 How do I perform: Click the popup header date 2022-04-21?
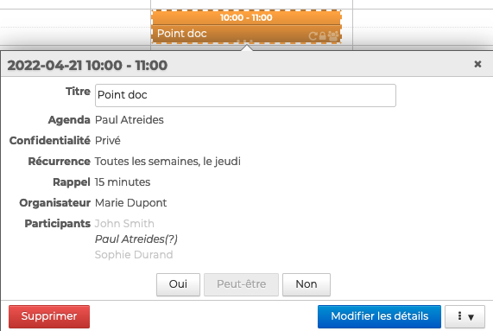point(45,66)
